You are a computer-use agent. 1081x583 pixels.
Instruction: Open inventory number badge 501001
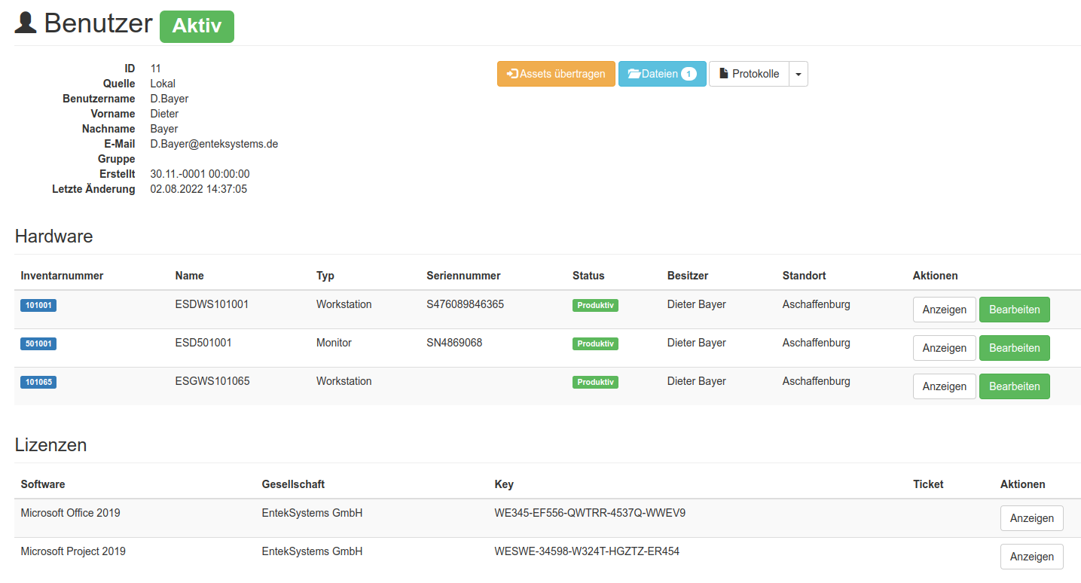38,344
